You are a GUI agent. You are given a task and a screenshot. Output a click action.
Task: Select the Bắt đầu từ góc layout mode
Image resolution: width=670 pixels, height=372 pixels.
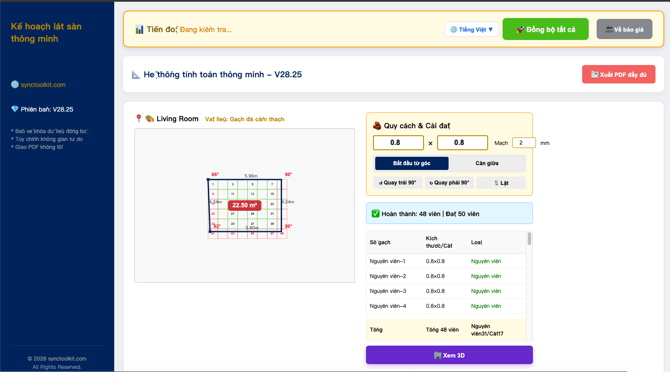tap(412, 163)
